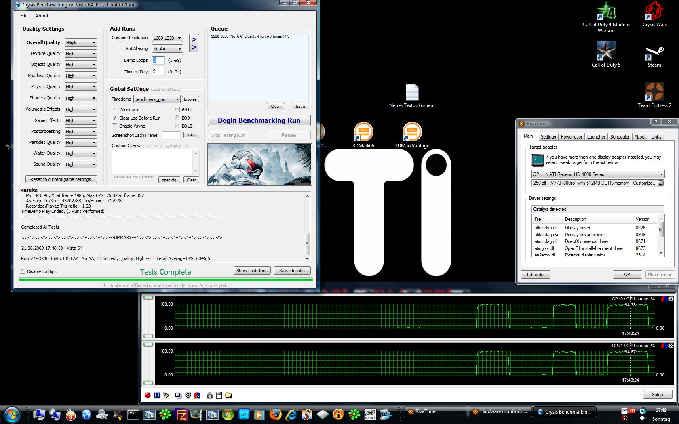
Task: Close the GPU0 usage graph
Action: (671, 299)
